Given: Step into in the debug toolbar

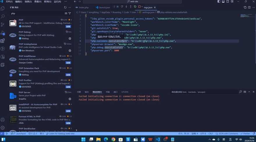Looking at the screenshot, I should pos(126,7).
